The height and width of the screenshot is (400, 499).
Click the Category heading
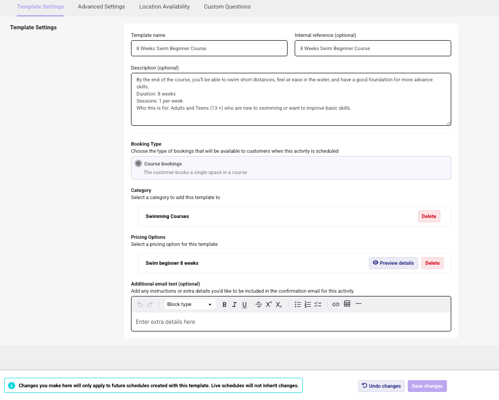(141, 190)
